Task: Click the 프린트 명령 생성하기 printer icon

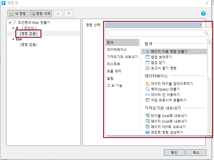Action: point(148,132)
